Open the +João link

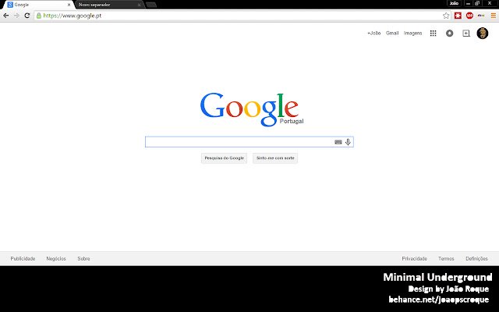(x=374, y=33)
